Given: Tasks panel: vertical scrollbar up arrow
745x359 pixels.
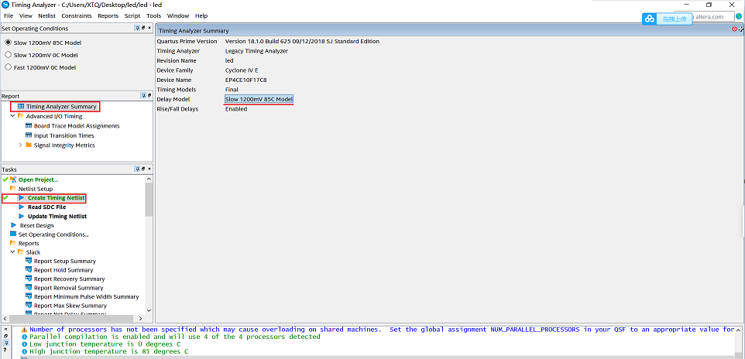Looking at the screenshot, I should pos(149,179).
